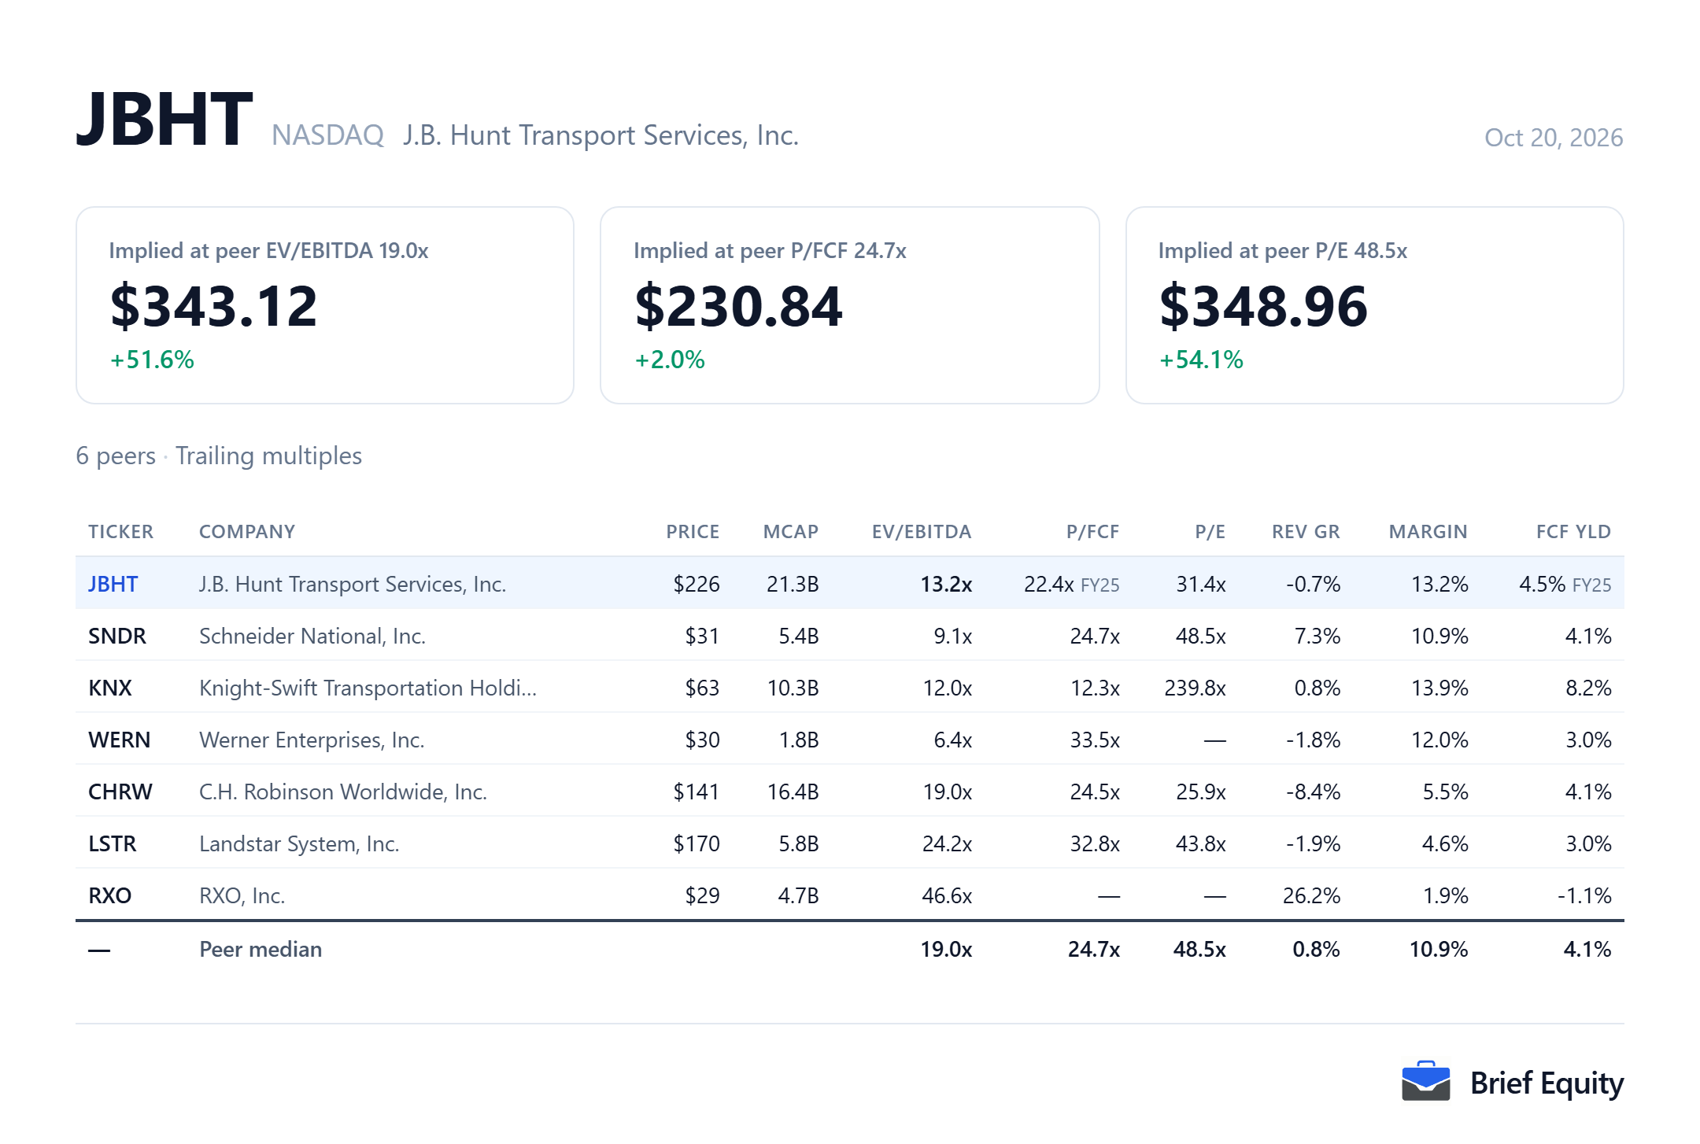
Task: Click Knight-Swift Transportation company name
Action: coord(368,688)
